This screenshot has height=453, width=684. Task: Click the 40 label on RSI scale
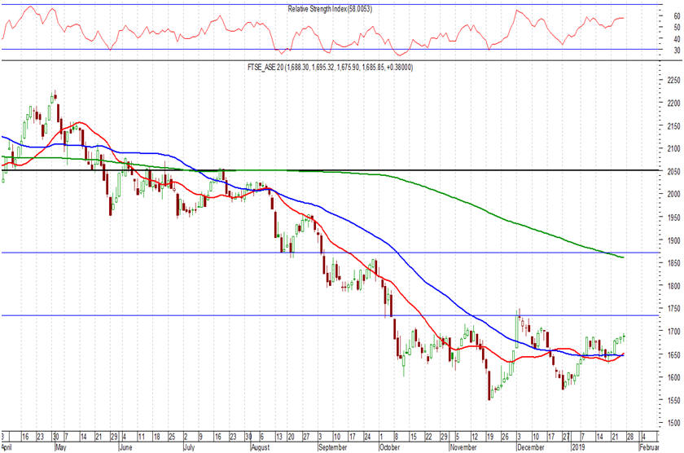click(677, 39)
